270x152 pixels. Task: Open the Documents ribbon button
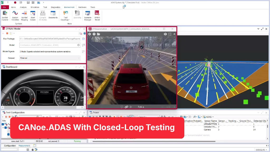[x=53, y=15]
